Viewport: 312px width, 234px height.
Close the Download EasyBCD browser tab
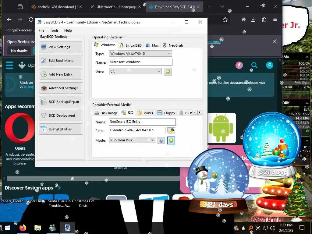coord(198,7)
